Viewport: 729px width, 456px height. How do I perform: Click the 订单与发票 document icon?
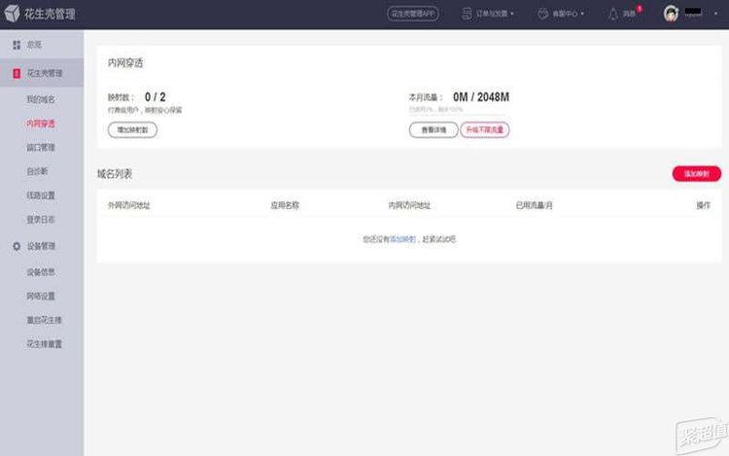coord(469,14)
